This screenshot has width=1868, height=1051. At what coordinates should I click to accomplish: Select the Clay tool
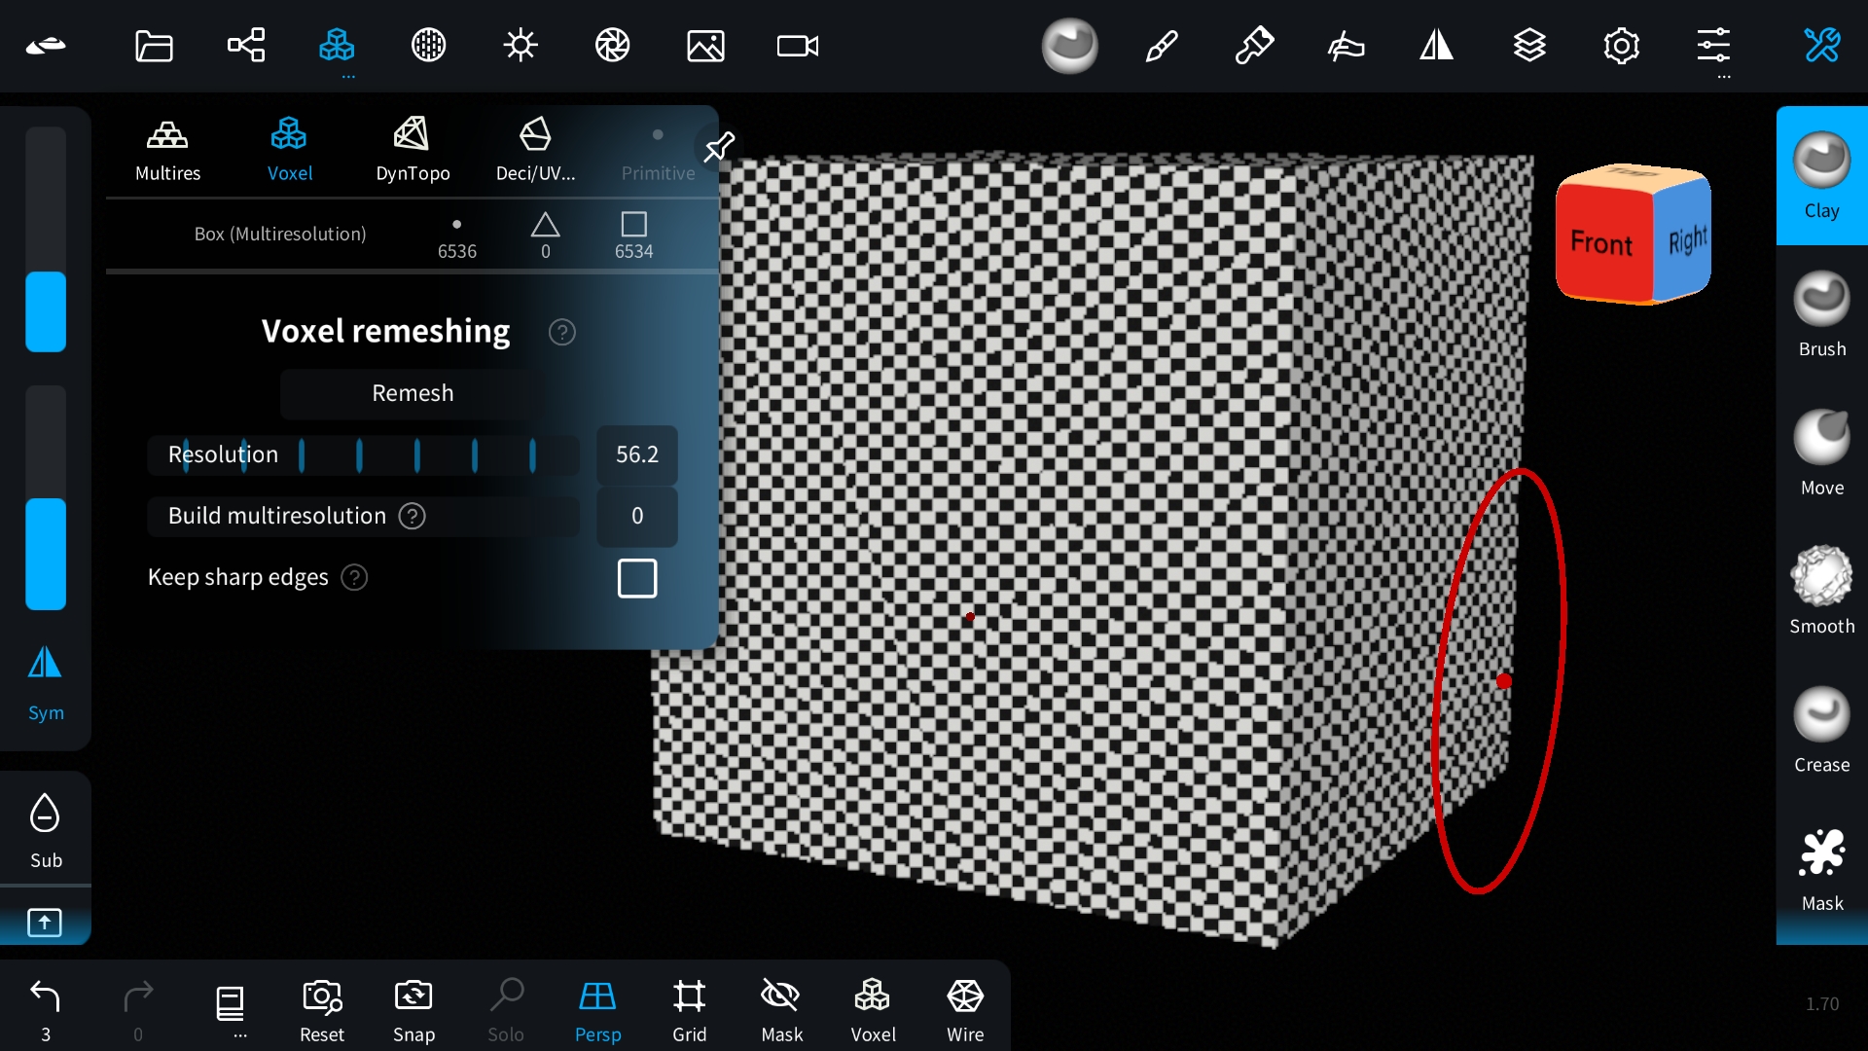click(1821, 176)
